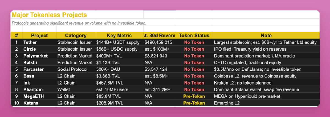Select 'Coinbase L2; revenue to Coinbase equity' note
Screen dimensions: 330x117
point(266,76)
